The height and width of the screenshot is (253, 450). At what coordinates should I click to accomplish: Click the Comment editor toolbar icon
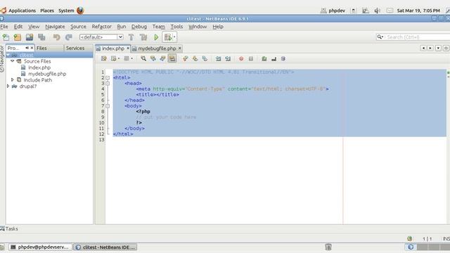point(264,58)
